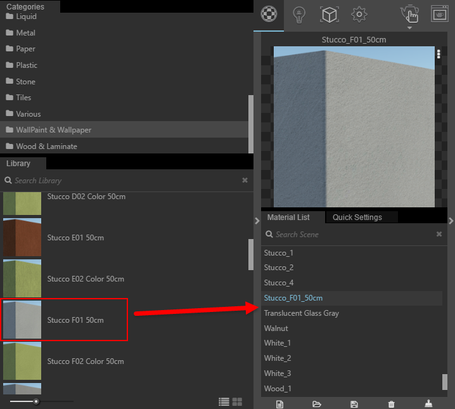Open the Various category folder
The height and width of the screenshot is (409, 455).
pyautogui.click(x=124, y=114)
